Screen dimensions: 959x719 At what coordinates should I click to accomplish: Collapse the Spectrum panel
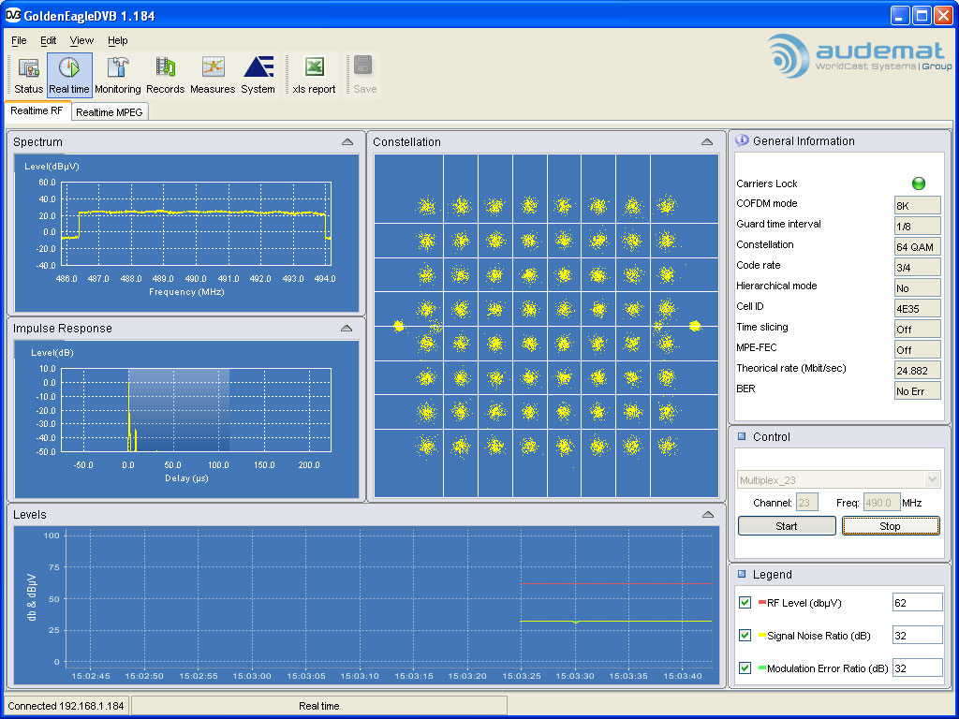pyautogui.click(x=347, y=141)
